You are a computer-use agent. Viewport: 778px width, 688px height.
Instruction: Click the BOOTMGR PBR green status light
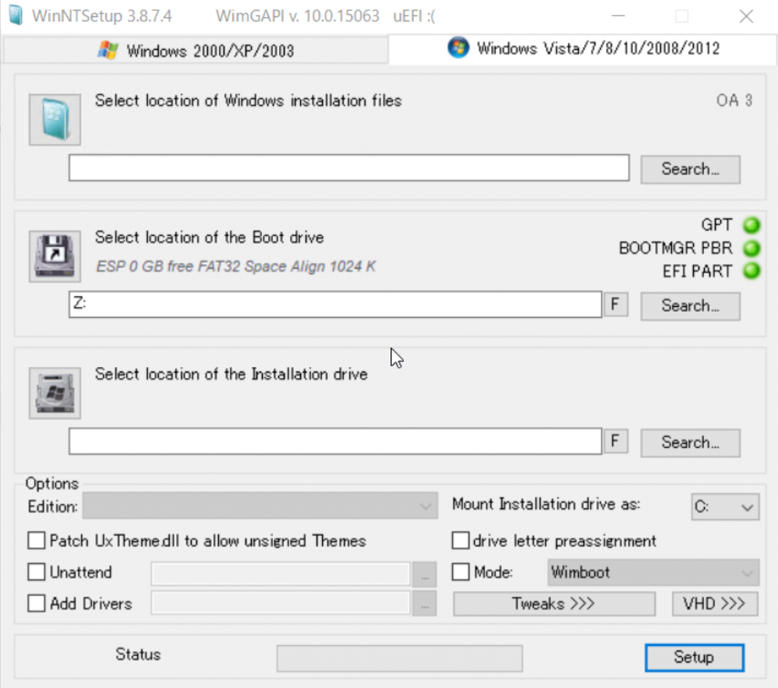[x=751, y=248]
